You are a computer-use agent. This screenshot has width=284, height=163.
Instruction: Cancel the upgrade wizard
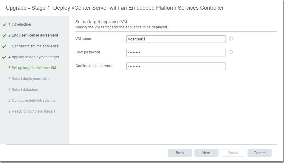[x=260, y=153]
